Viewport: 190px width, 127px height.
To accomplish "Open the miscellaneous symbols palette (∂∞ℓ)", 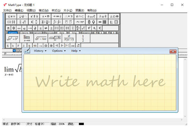I will pyautogui.click(x=91, y=16).
